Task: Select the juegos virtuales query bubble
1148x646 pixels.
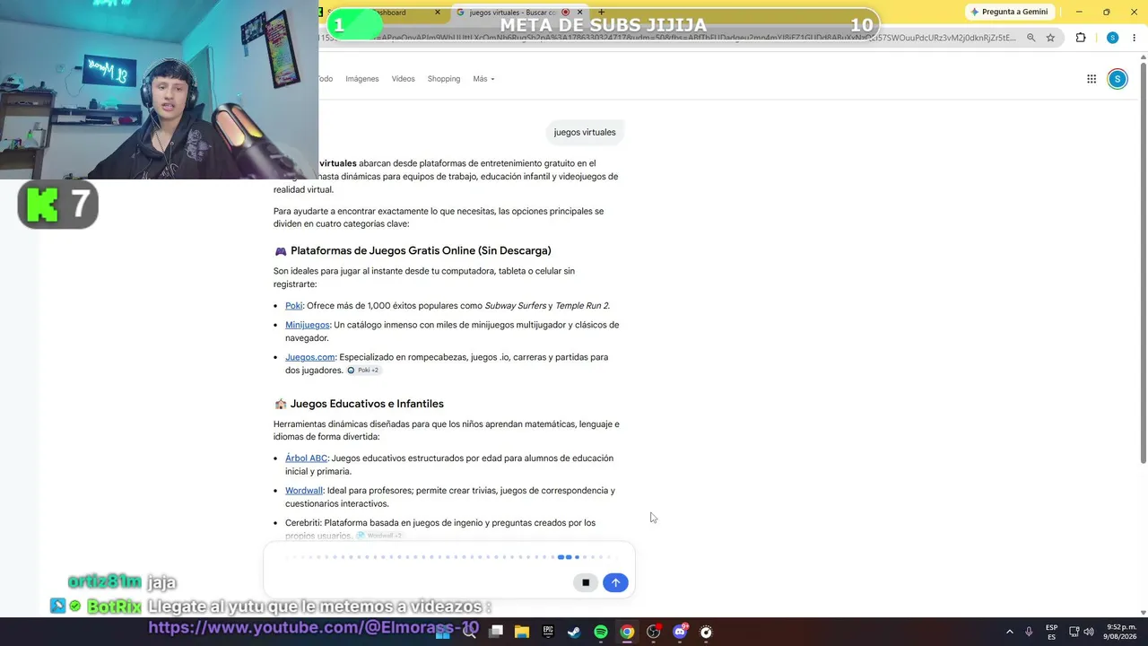Action: [585, 132]
